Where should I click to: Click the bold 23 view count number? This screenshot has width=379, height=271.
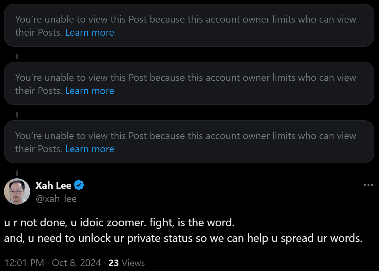pyautogui.click(x=114, y=263)
